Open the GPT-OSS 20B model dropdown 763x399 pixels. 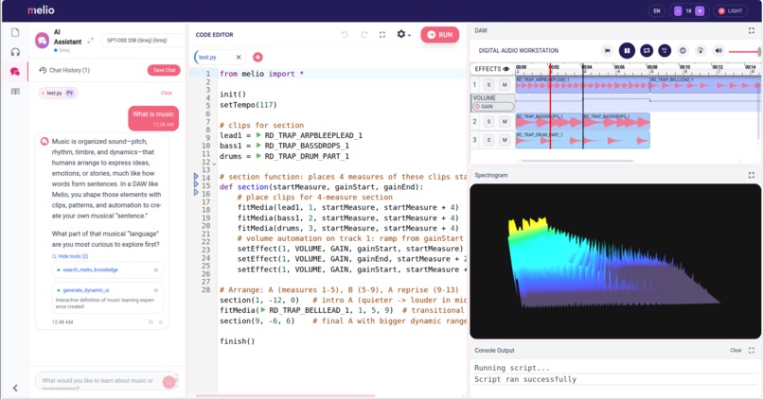pyautogui.click(x=143, y=41)
